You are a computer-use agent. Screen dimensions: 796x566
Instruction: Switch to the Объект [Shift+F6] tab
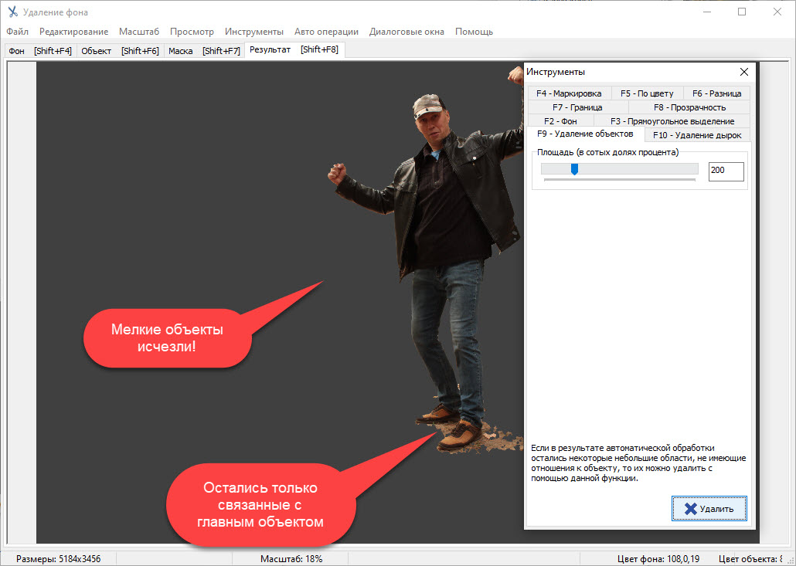pyautogui.click(x=120, y=51)
